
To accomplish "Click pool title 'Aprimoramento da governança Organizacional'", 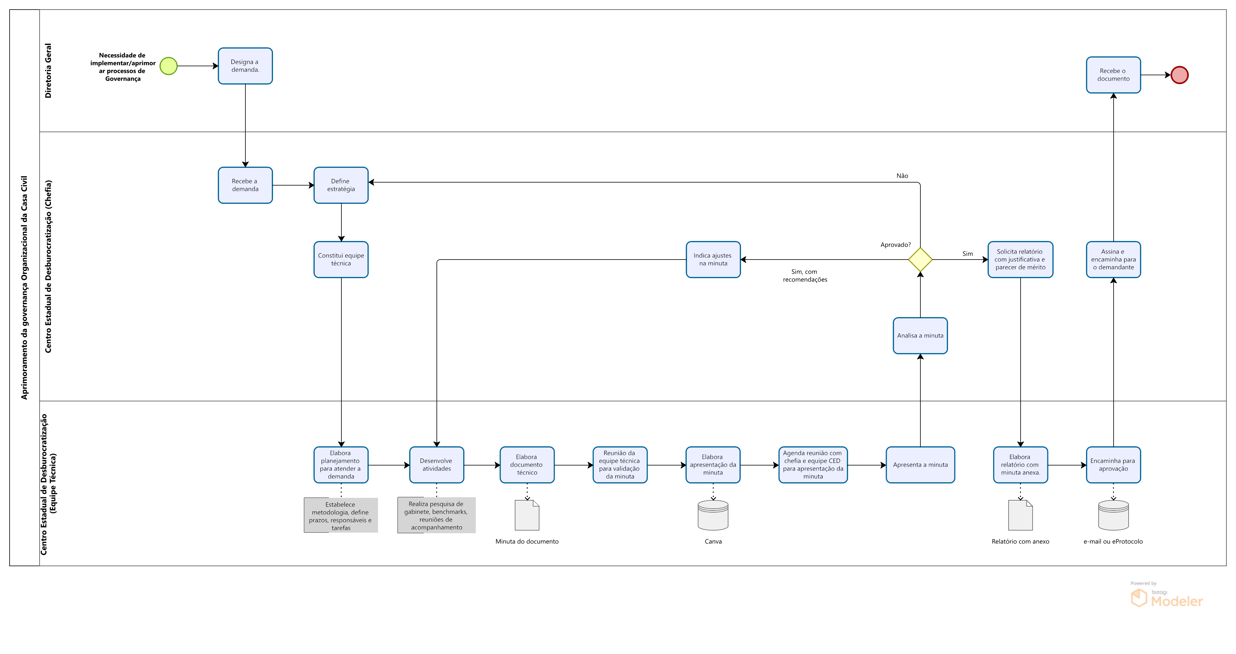I will [25, 288].
